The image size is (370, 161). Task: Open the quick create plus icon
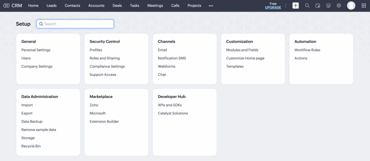coord(296,5)
